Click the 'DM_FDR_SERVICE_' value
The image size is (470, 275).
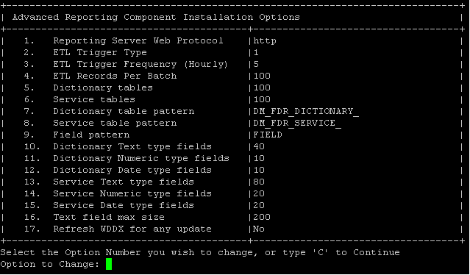click(297, 123)
